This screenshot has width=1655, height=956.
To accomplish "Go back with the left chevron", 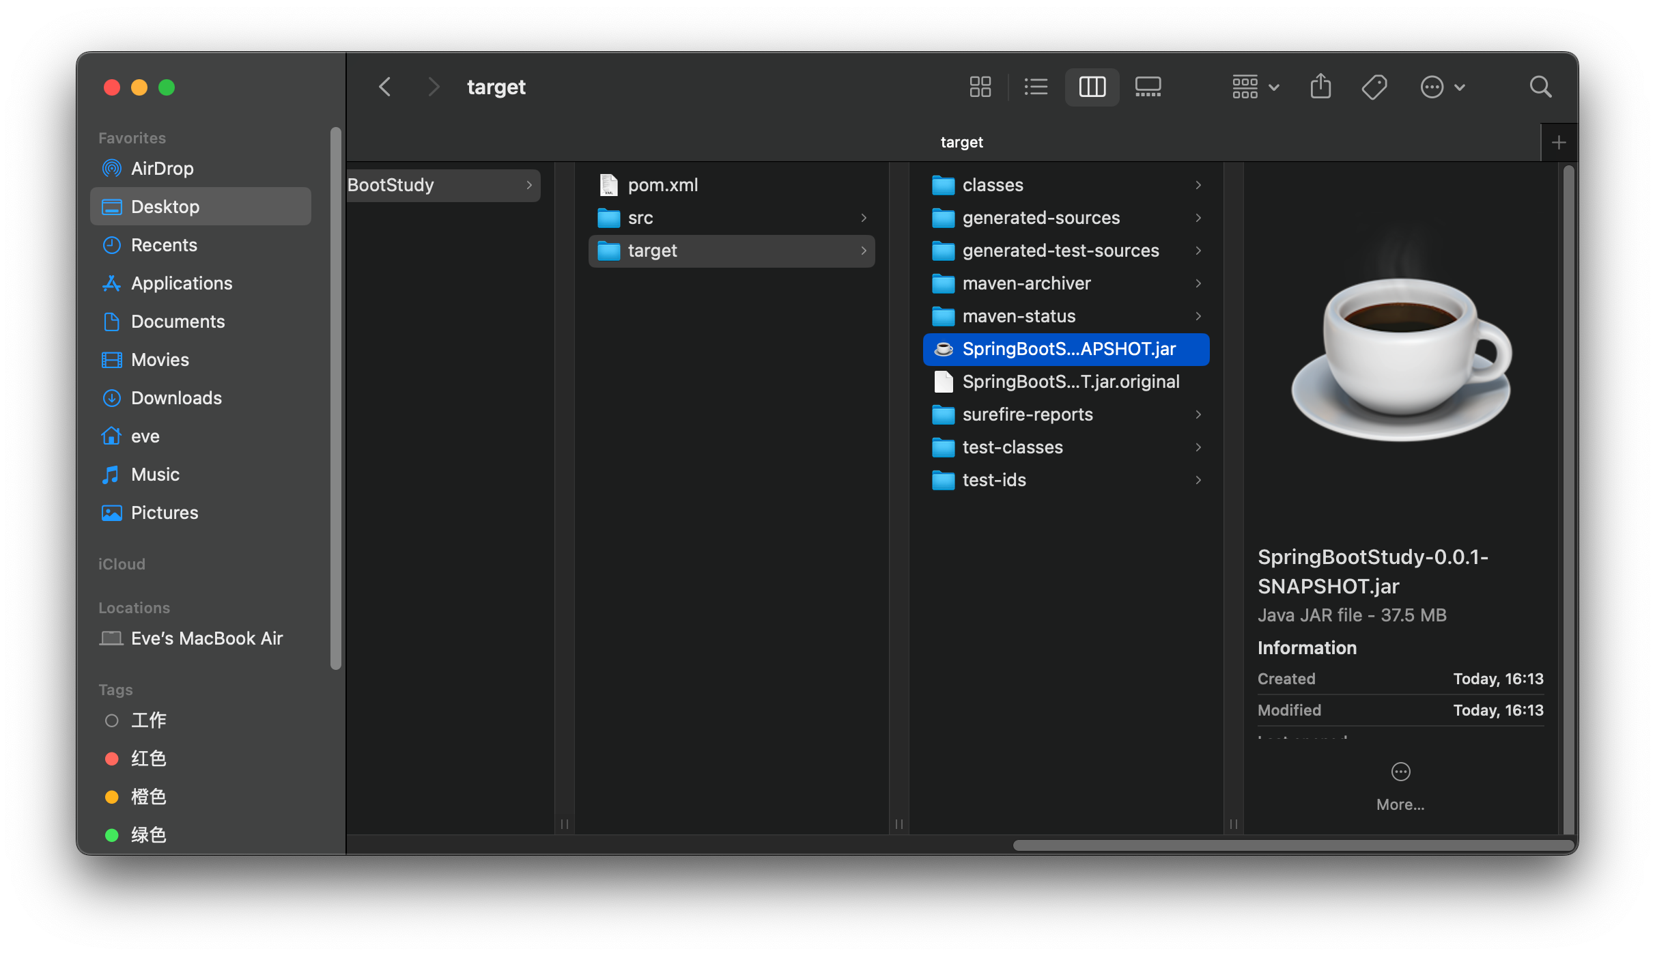I will click(385, 87).
